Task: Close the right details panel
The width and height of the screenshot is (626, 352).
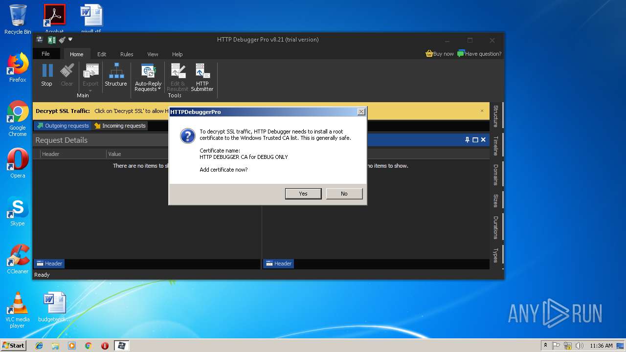Action: (x=483, y=140)
